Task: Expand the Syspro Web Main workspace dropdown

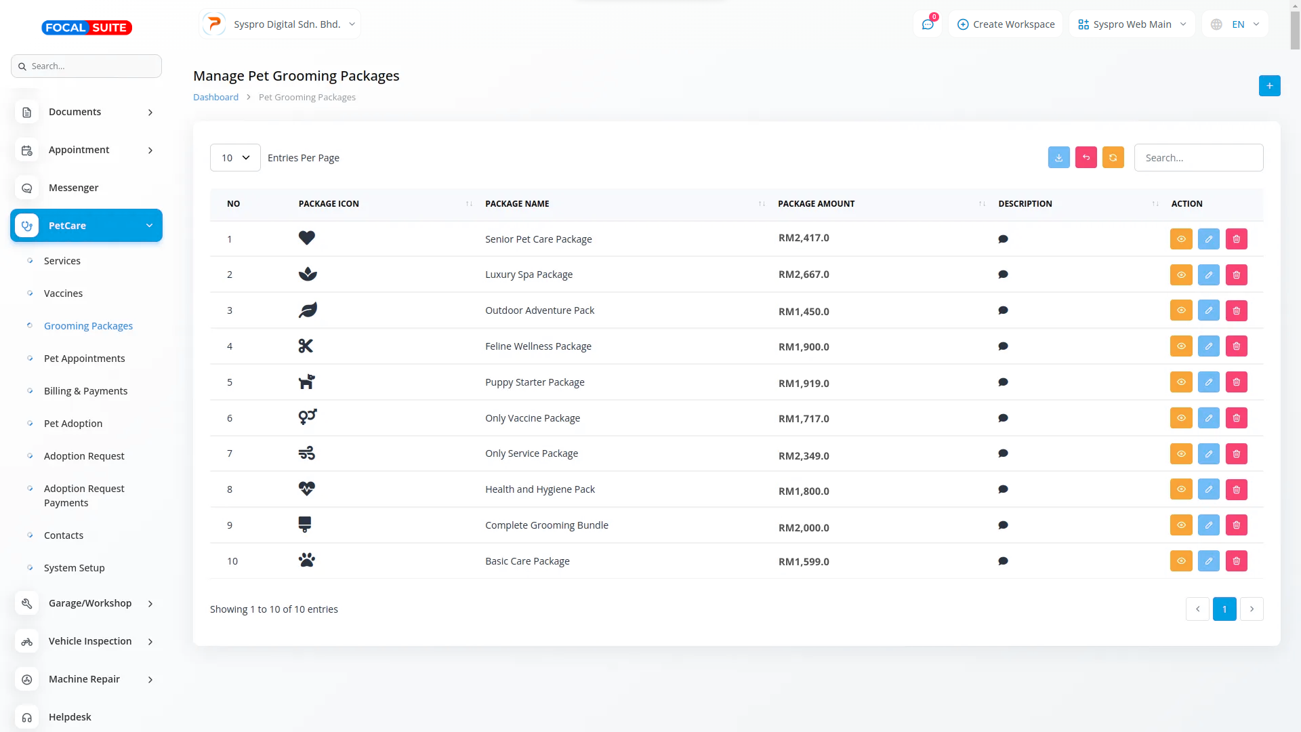Action: [1132, 24]
